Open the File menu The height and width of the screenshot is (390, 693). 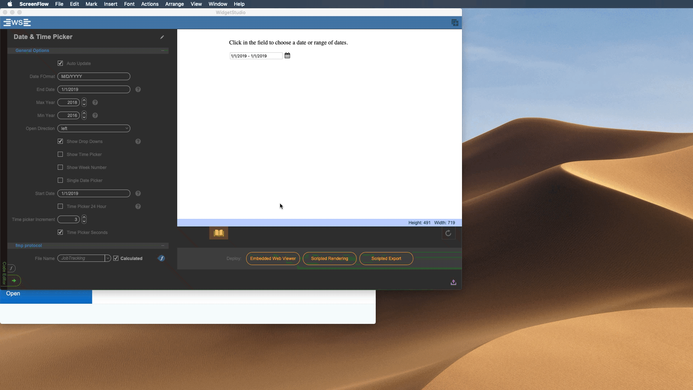pos(59,4)
